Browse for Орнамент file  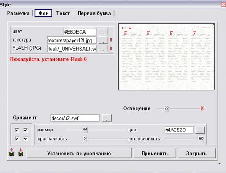[107, 118]
